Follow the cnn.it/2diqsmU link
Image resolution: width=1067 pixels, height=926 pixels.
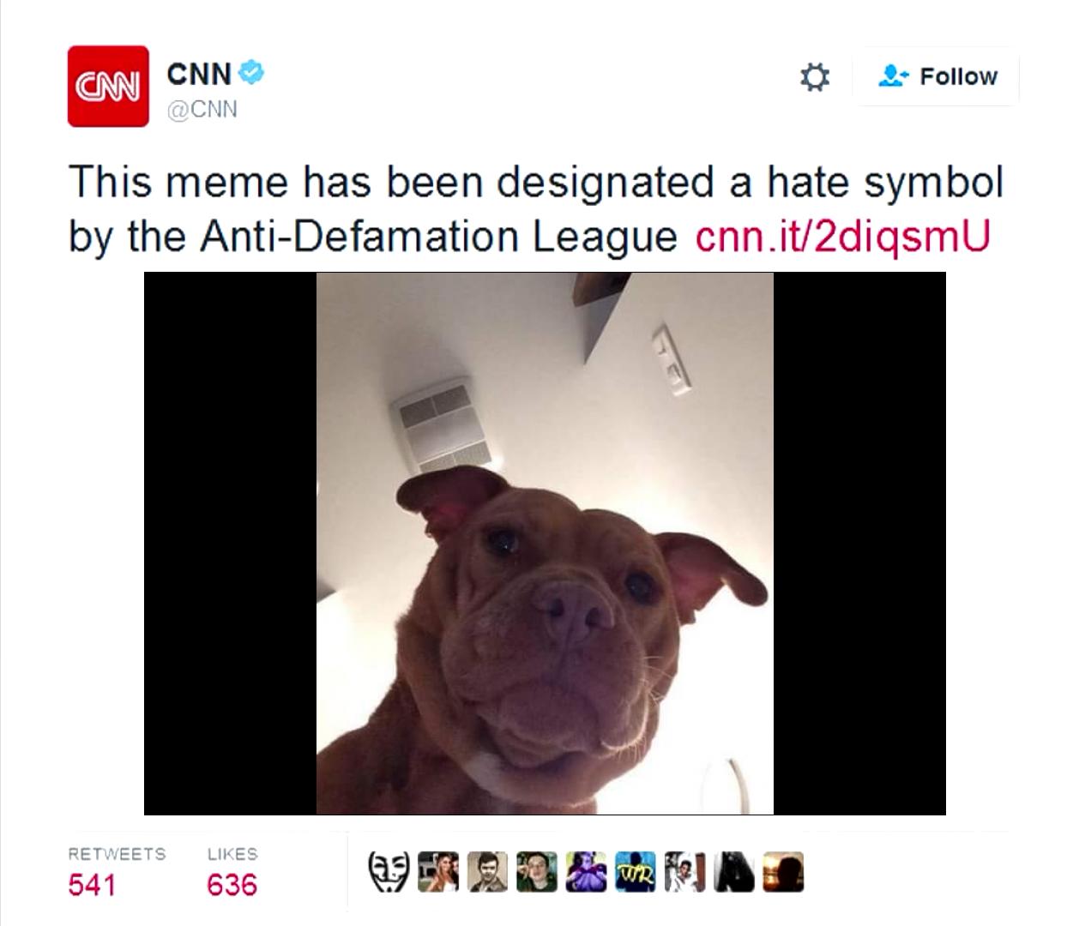[x=842, y=235]
